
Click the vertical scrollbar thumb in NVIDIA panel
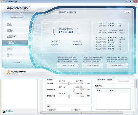[x=136, y=84]
